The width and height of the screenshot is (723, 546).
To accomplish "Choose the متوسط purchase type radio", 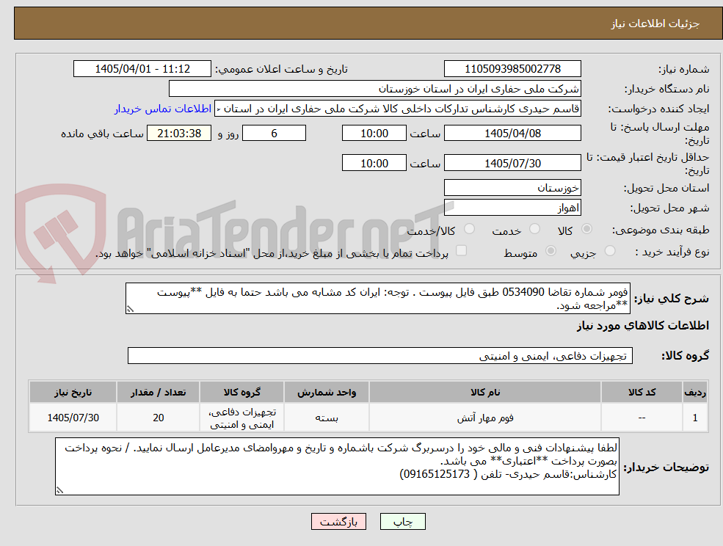I will pyautogui.click(x=551, y=251).
